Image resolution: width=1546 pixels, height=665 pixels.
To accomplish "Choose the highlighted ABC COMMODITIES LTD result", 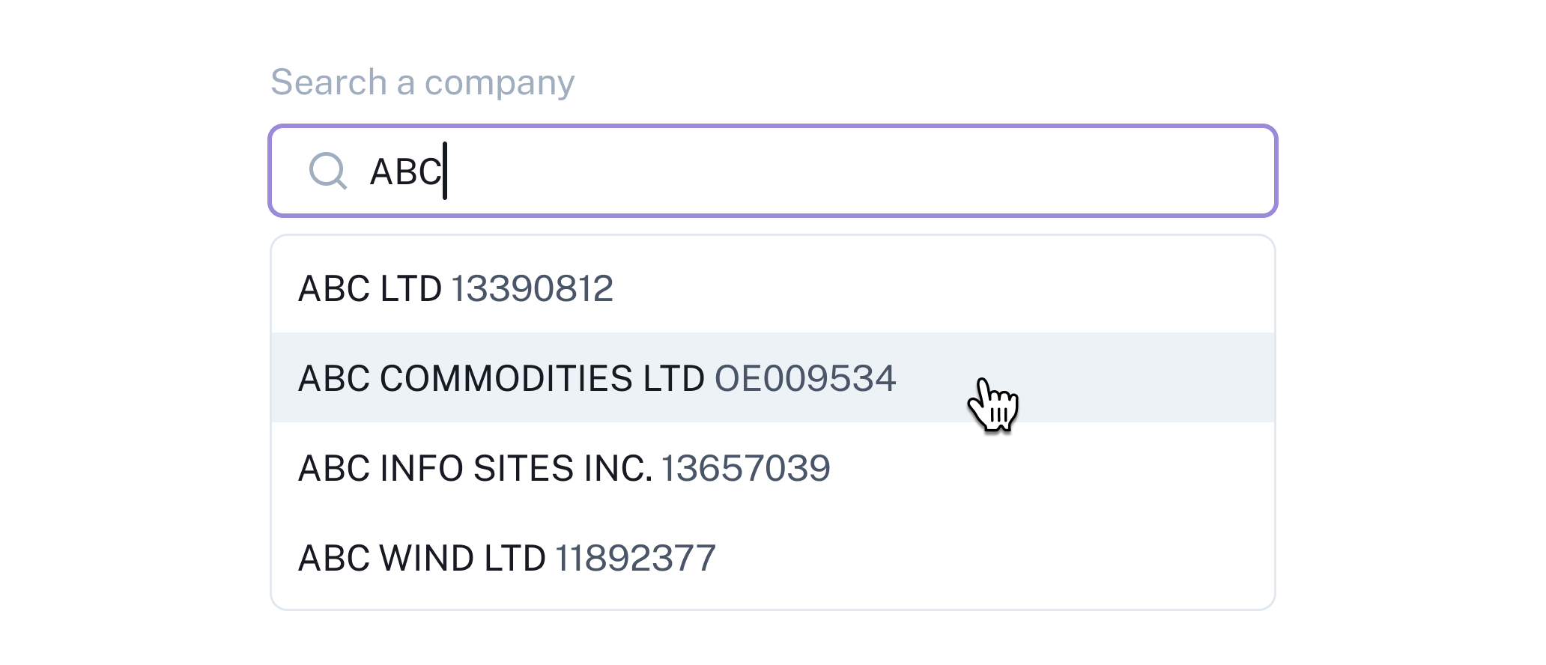I will [773, 377].
